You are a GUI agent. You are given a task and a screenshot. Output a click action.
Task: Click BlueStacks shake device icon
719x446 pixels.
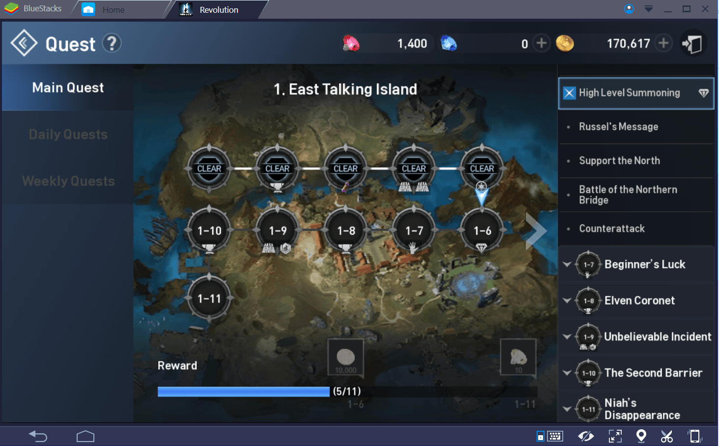(694, 436)
